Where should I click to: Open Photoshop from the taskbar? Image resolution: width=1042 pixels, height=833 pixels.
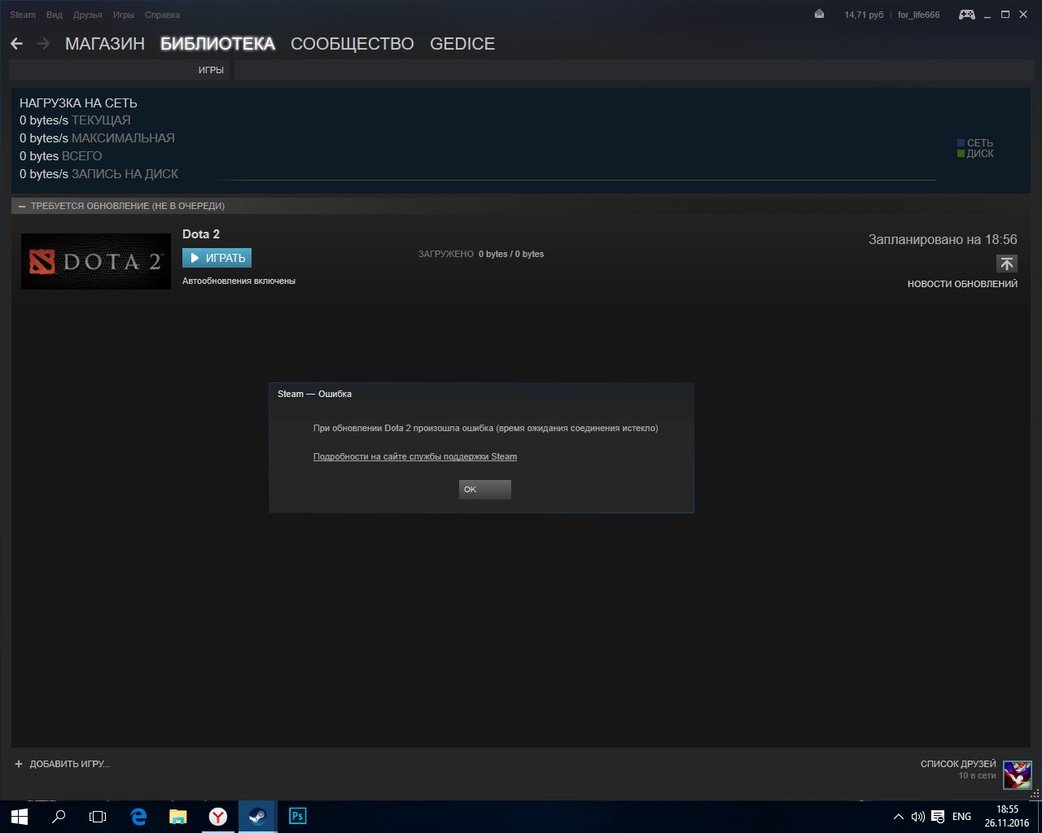(298, 816)
